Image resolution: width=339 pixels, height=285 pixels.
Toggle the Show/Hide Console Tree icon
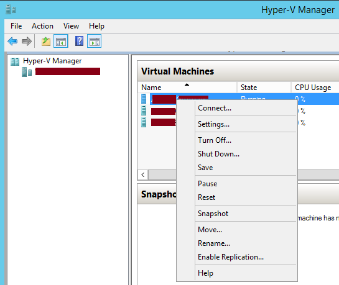coord(61,41)
